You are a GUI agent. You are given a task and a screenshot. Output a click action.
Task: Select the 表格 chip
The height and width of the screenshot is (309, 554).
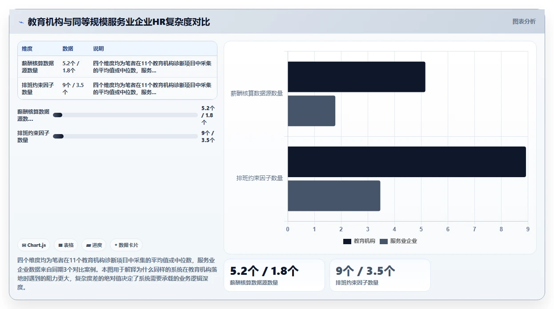[x=66, y=245]
